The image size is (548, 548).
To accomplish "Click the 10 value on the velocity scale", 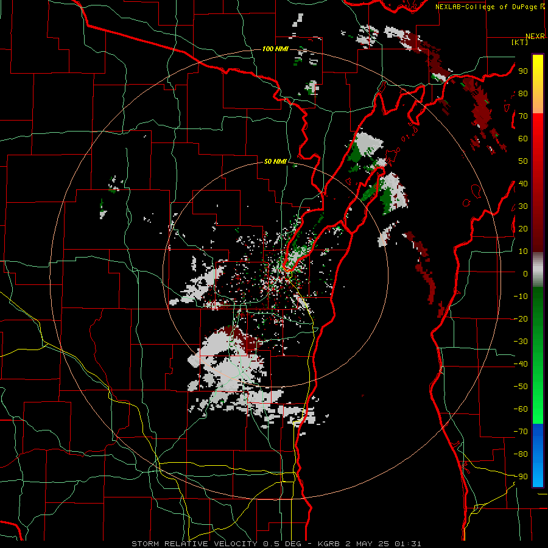I will 523,251.
